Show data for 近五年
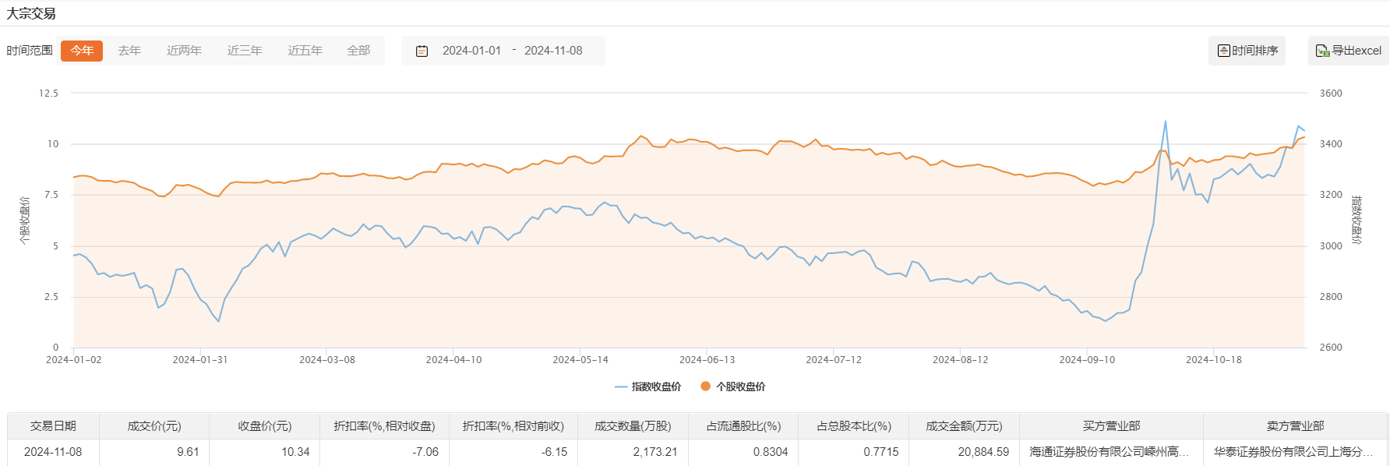 tap(305, 51)
